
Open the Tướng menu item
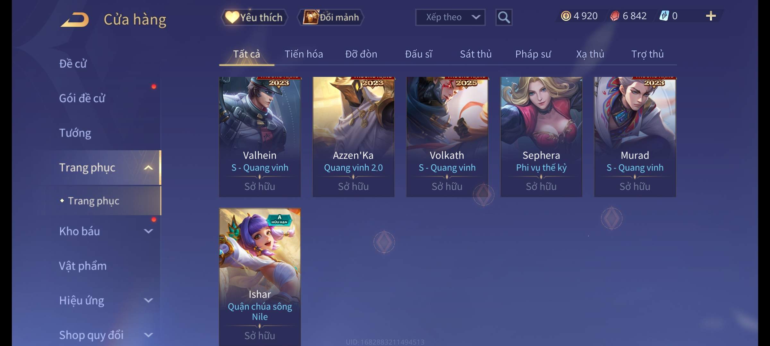(75, 133)
